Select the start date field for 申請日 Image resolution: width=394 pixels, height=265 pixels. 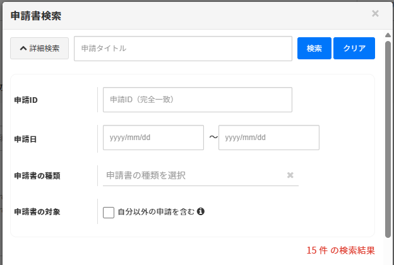pos(153,138)
